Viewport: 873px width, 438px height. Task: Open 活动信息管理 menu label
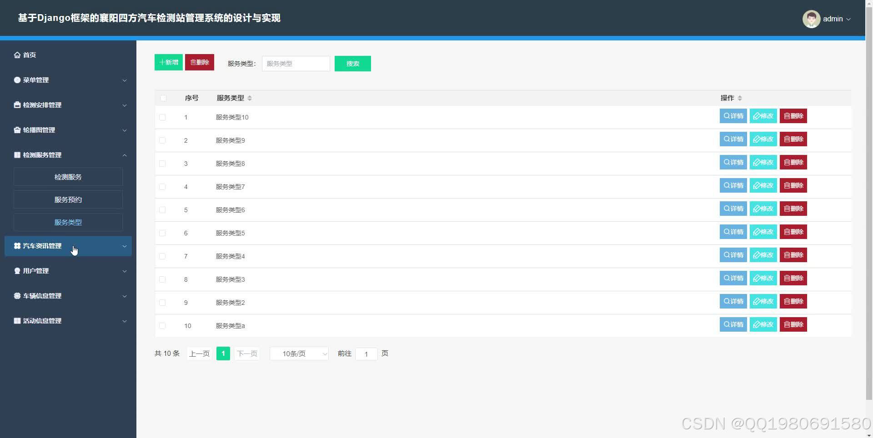coord(42,321)
